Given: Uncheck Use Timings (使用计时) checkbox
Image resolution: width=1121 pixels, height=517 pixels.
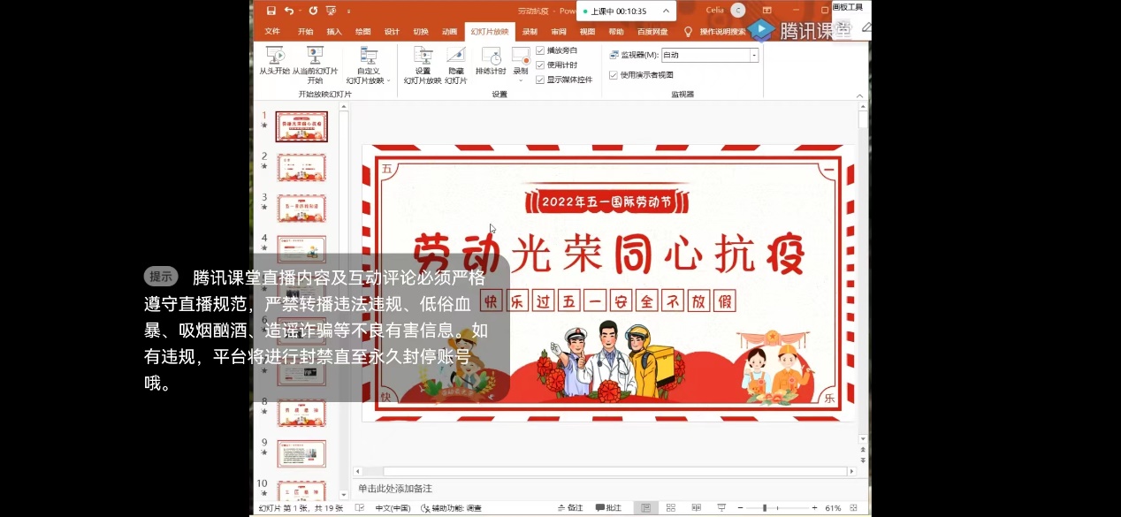Looking at the screenshot, I should coord(540,65).
